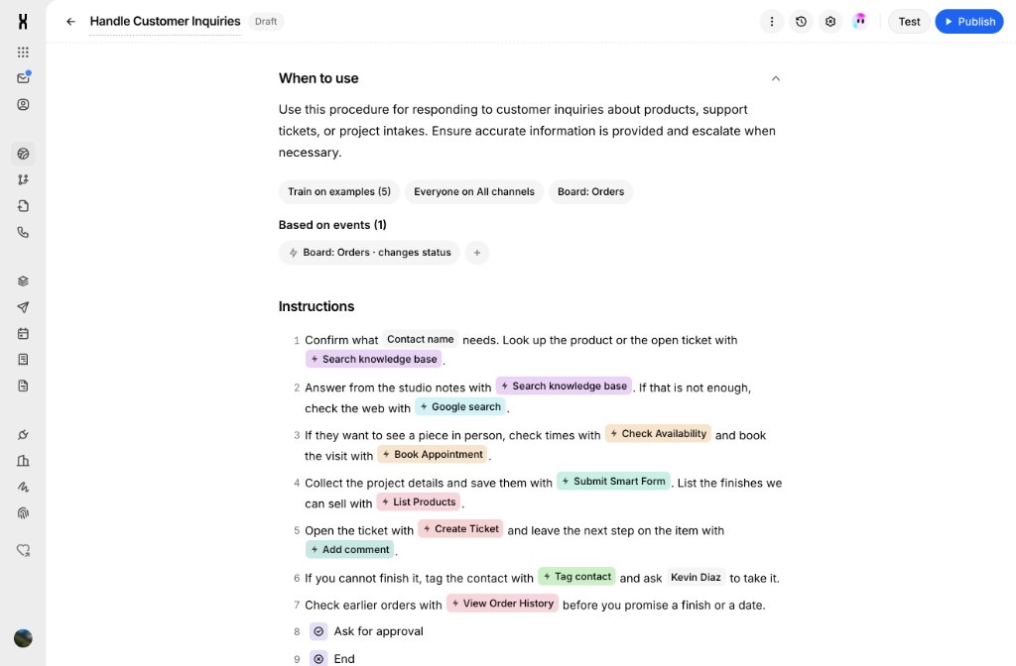Open the more options three-dot menu

click(x=771, y=22)
